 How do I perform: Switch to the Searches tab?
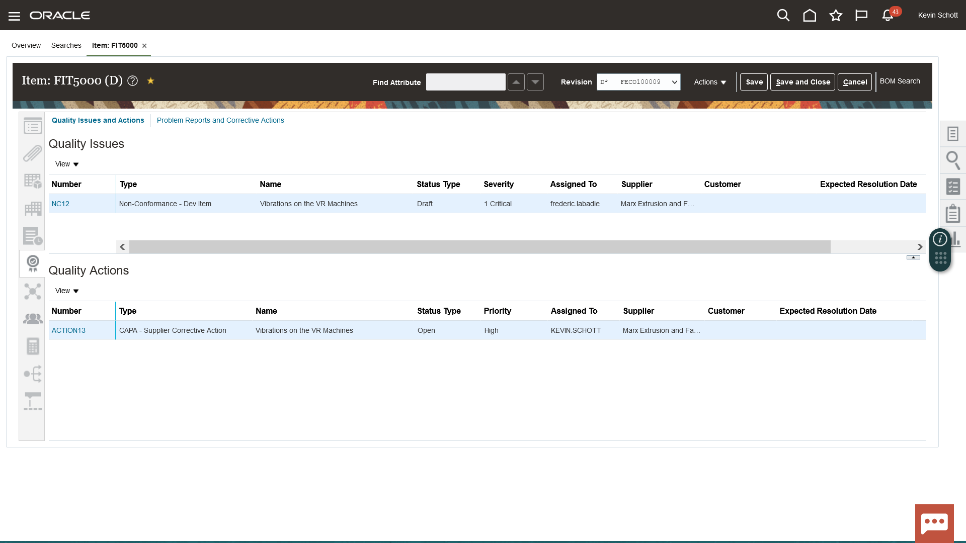click(66, 45)
